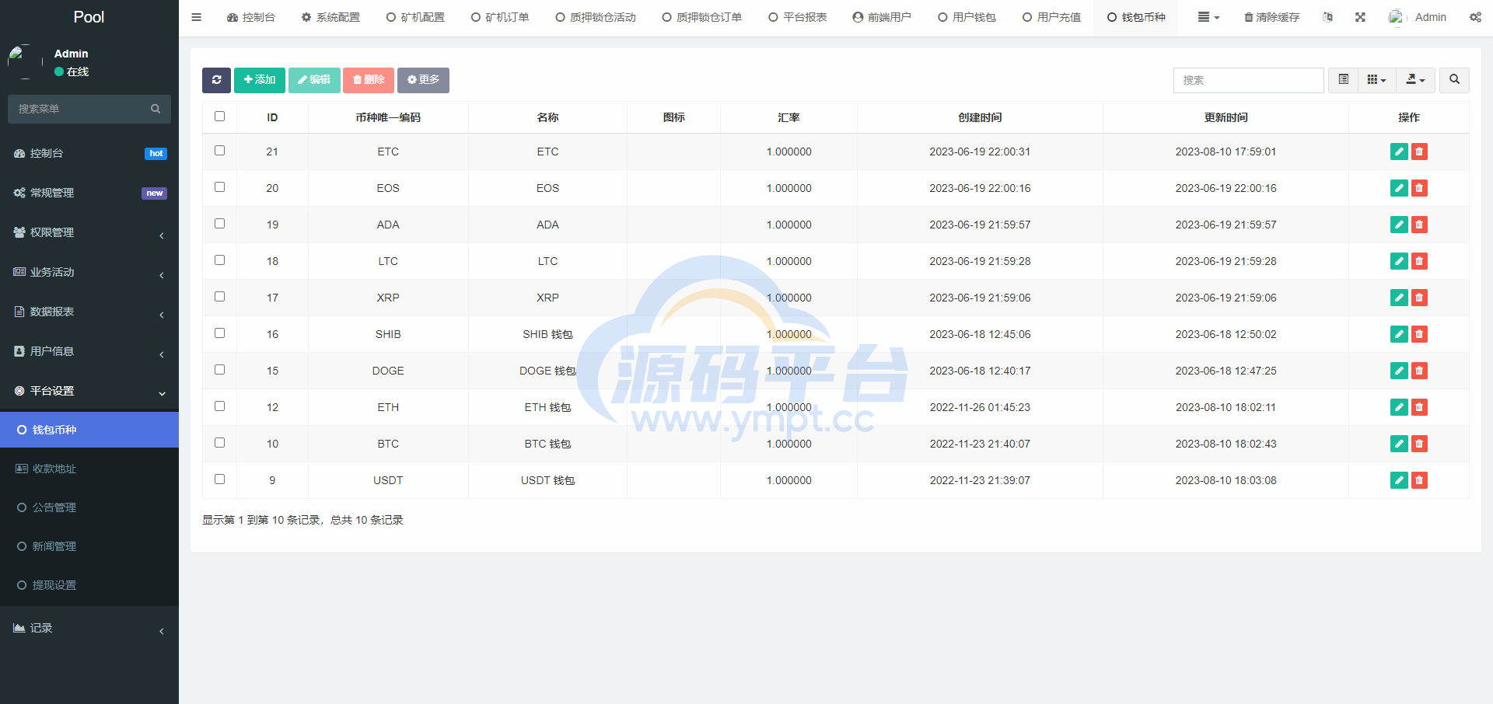Open the language switch icon in header
The width and height of the screenshot is (1493, 704).
(x=1327, y=17)
